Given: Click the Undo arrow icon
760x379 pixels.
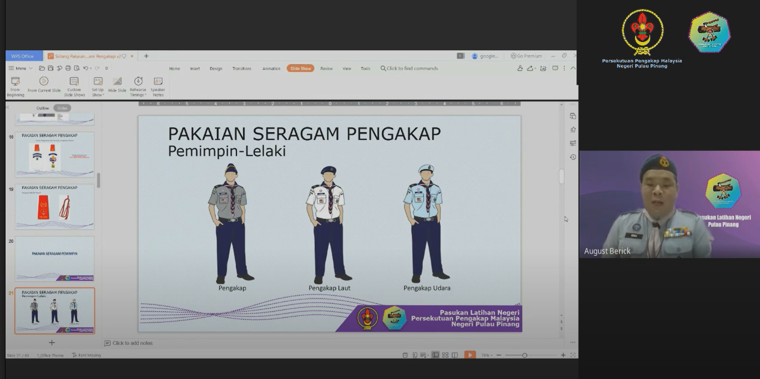Looking at the screenshot, I should (x=86, y=69).
